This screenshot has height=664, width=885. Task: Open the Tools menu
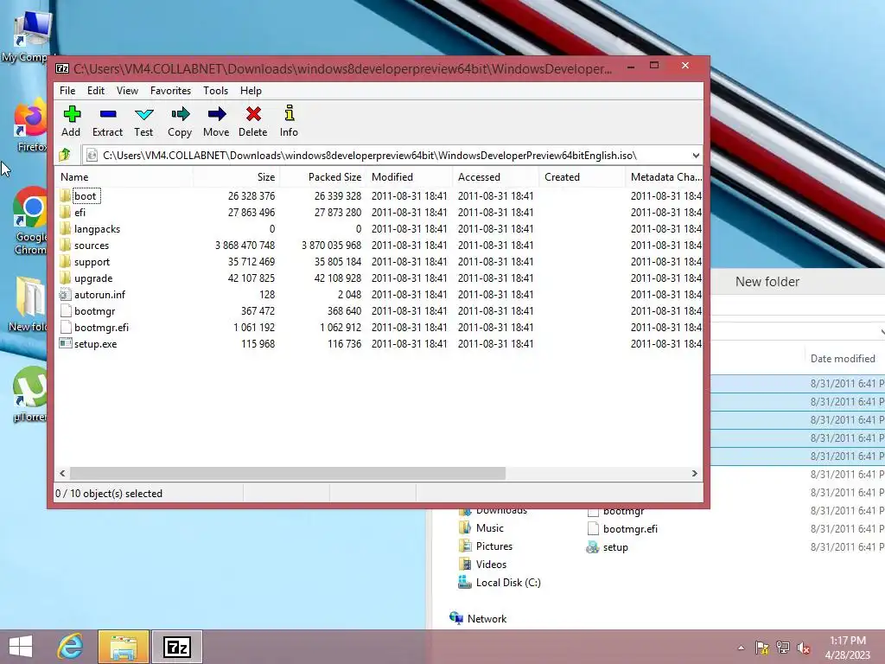click(215, 90)
